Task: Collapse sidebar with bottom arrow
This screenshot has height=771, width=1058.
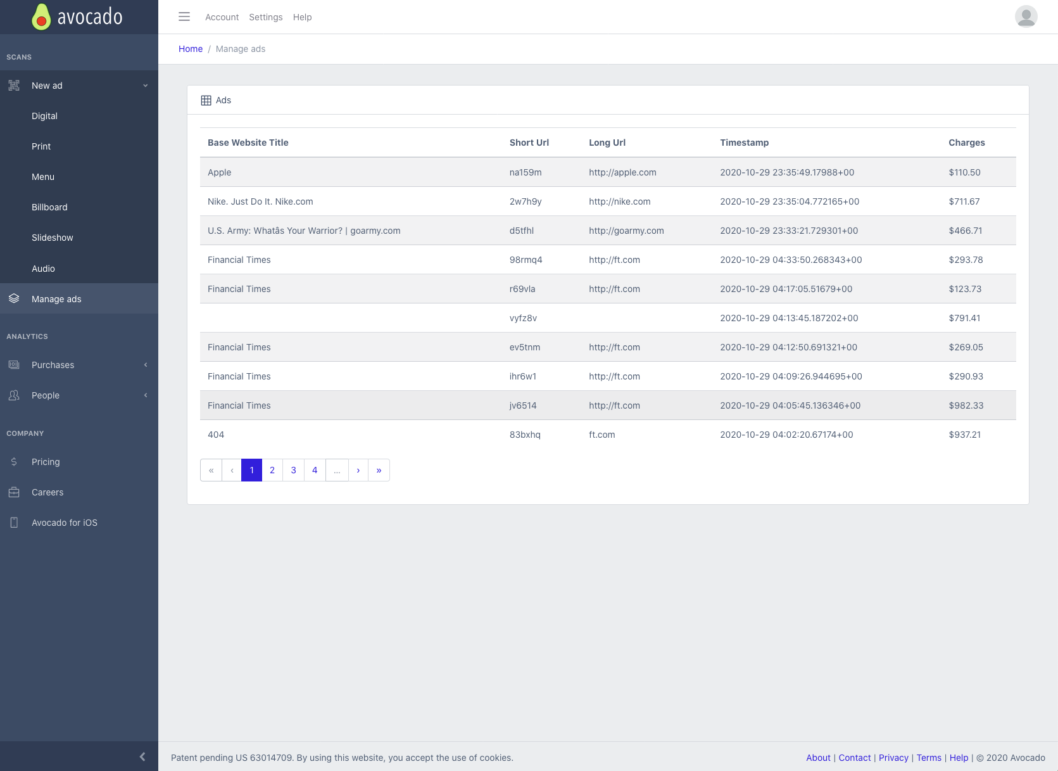Action: coord(142,756)
